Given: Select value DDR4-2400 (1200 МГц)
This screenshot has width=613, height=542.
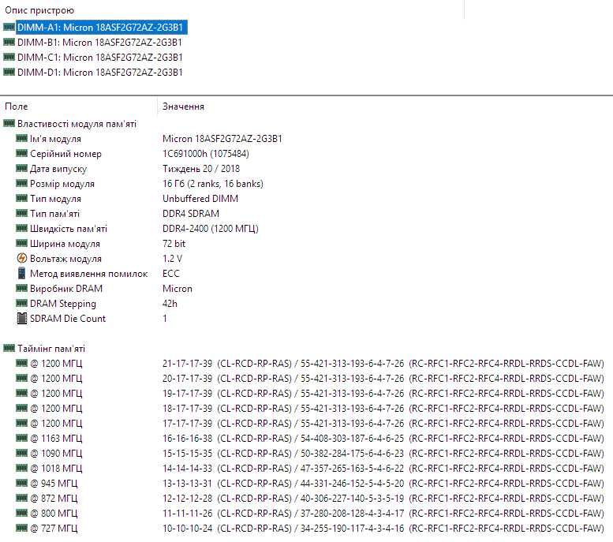Looking at the screenshot, I should (x=211, y=229).
